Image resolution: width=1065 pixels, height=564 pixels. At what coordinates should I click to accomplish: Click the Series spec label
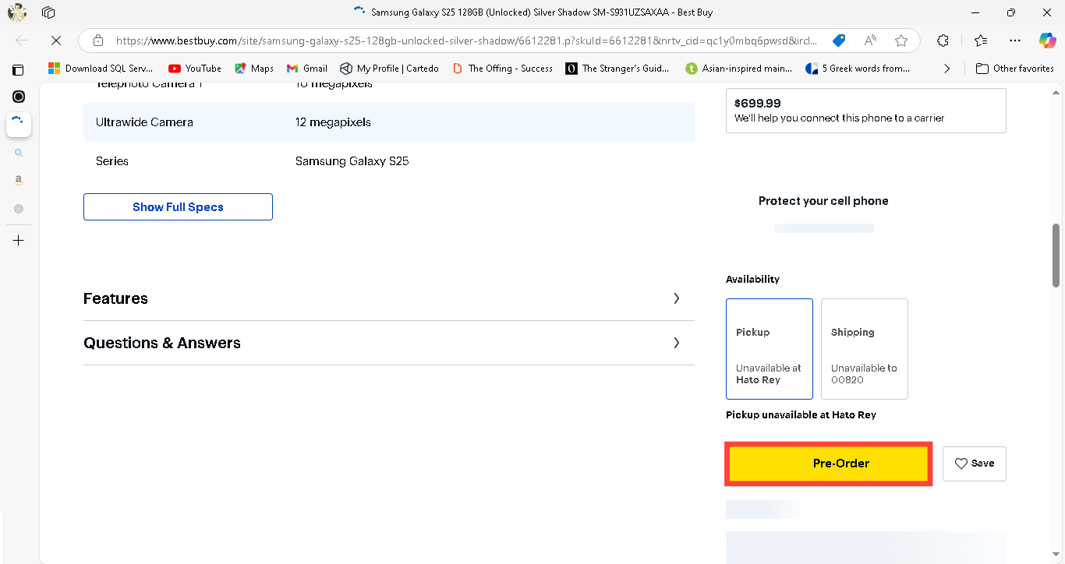tap(112, 161)
